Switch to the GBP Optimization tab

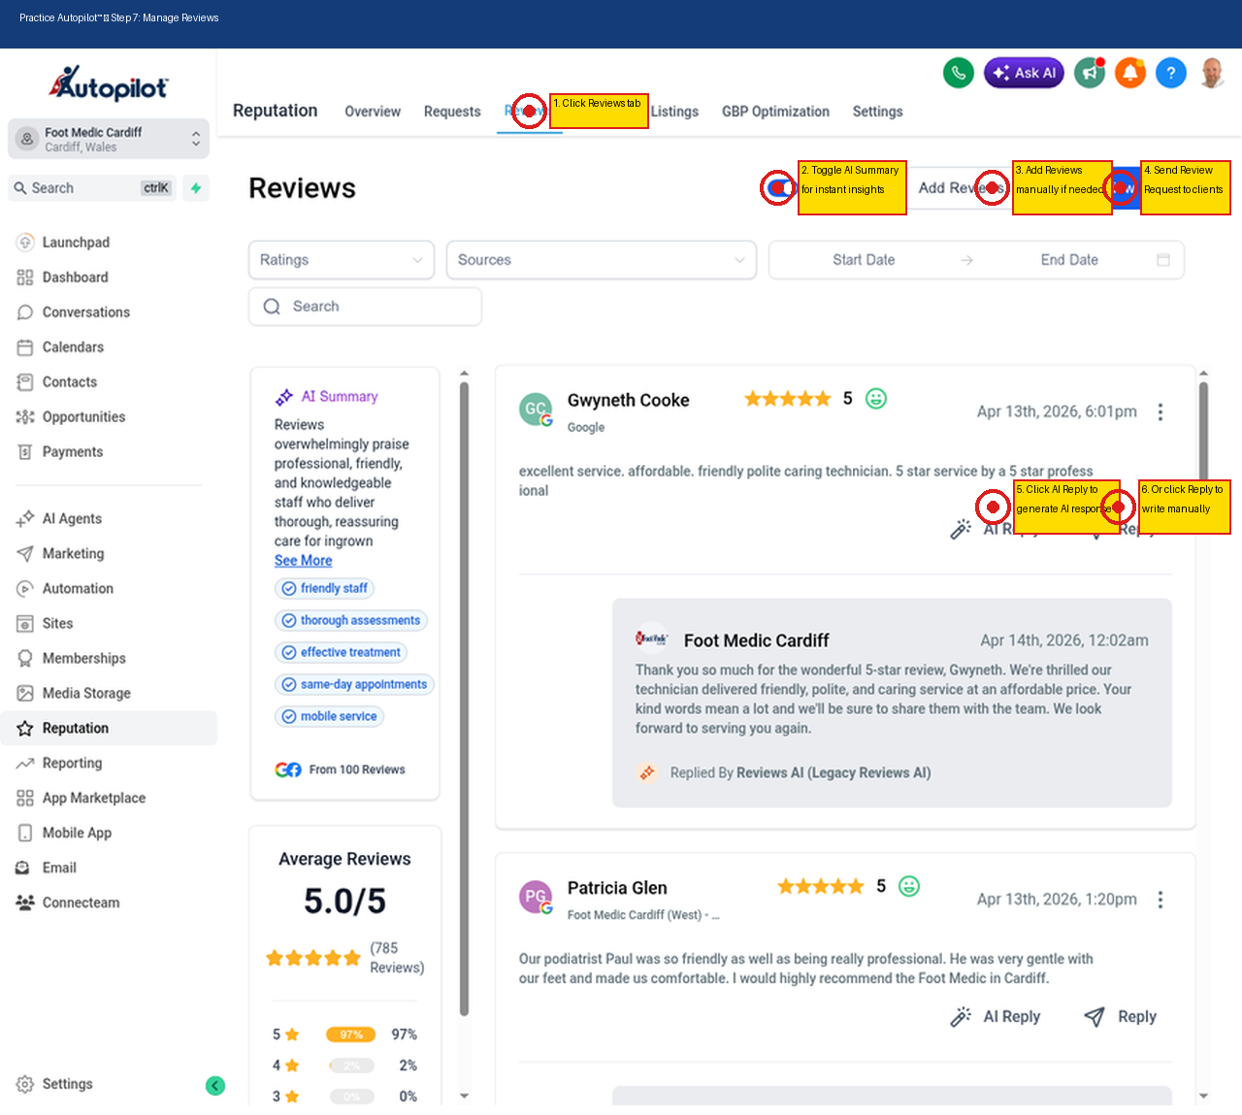pyautogui.click(x=775, y=112)
